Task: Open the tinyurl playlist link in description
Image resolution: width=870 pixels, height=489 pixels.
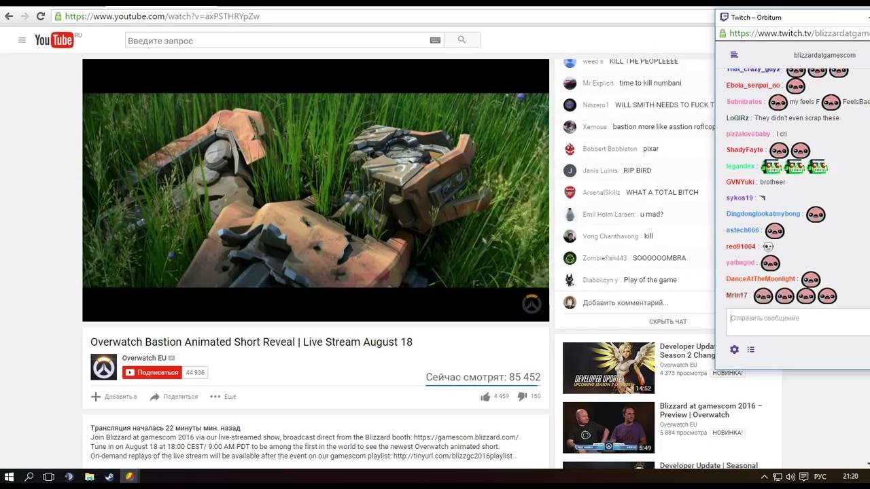Action: (453, 456)
